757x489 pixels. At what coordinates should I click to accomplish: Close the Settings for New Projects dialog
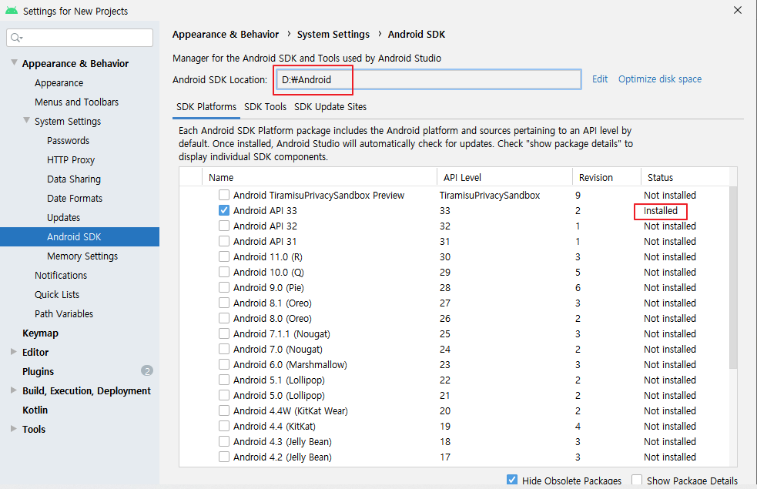738,10
